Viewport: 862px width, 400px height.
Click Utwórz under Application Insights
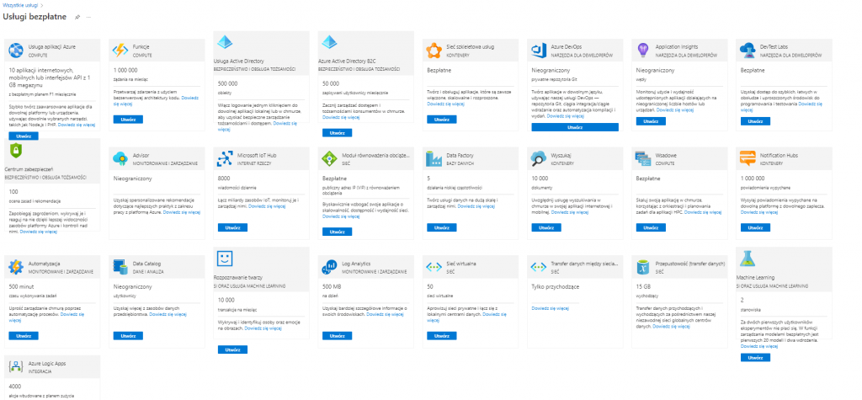[x=651, y=121]
